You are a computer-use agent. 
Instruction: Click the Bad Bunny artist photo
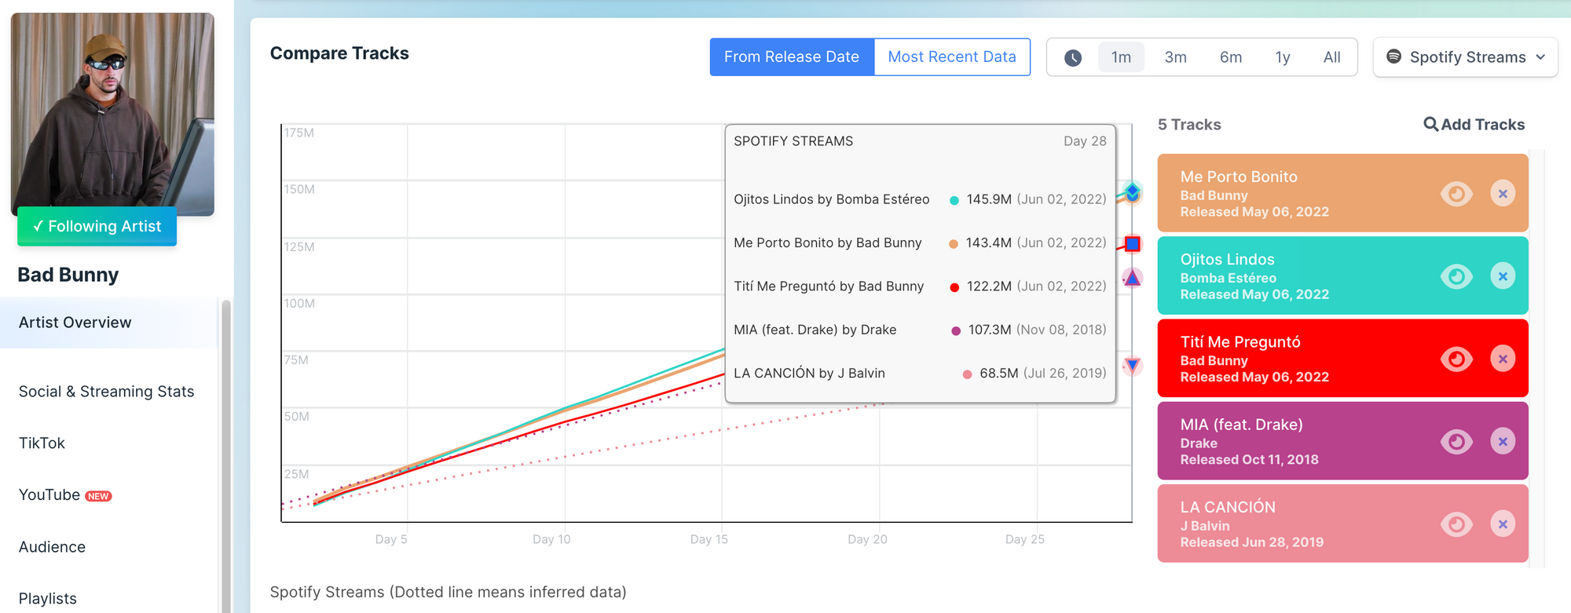112,114
